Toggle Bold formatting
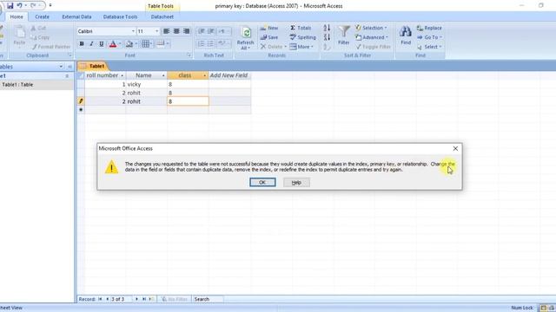Image resolution: width=556 pixels, height=312 pixels. click(x=82, y=44)
